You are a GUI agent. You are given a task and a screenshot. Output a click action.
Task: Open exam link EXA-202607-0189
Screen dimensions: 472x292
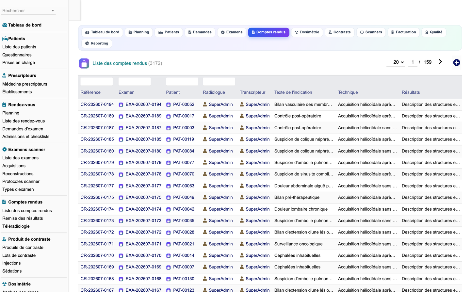pyautogui.click(x=143, y=116)
